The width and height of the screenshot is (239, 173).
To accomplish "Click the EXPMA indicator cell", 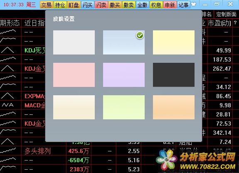I will click(35, 96).
